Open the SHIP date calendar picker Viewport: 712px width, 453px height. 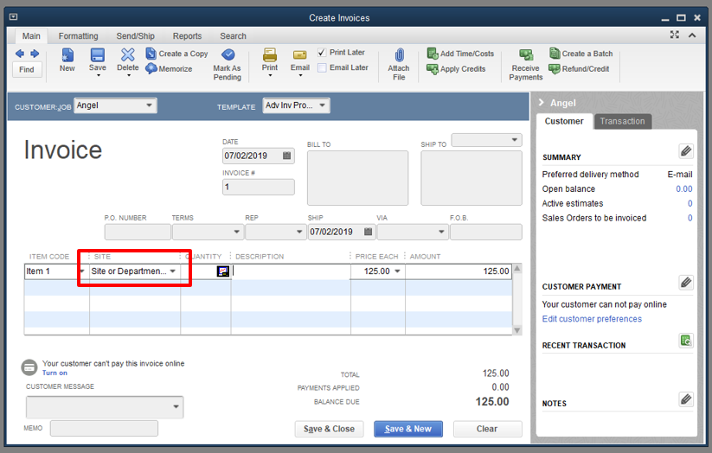369,232
